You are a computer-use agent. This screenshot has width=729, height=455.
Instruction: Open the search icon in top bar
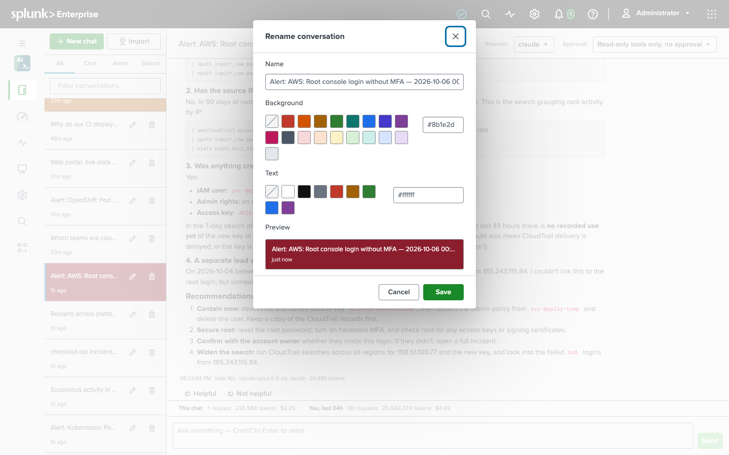(x=486, y=14)
